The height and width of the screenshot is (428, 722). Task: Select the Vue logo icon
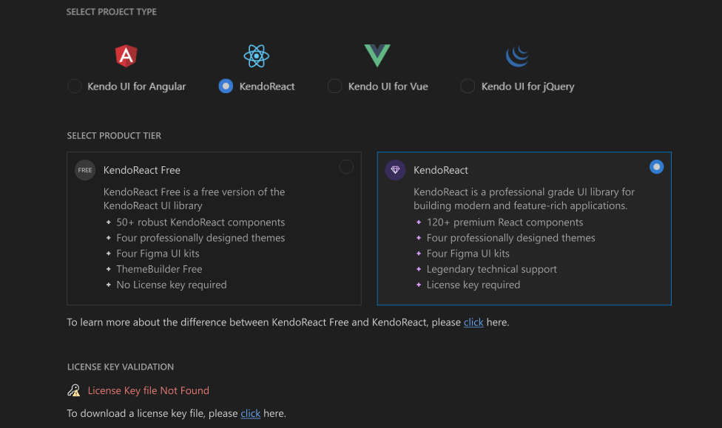(x=377, y=55)
